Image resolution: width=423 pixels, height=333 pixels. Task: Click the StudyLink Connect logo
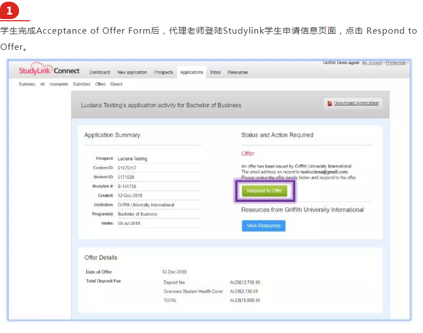49,71
